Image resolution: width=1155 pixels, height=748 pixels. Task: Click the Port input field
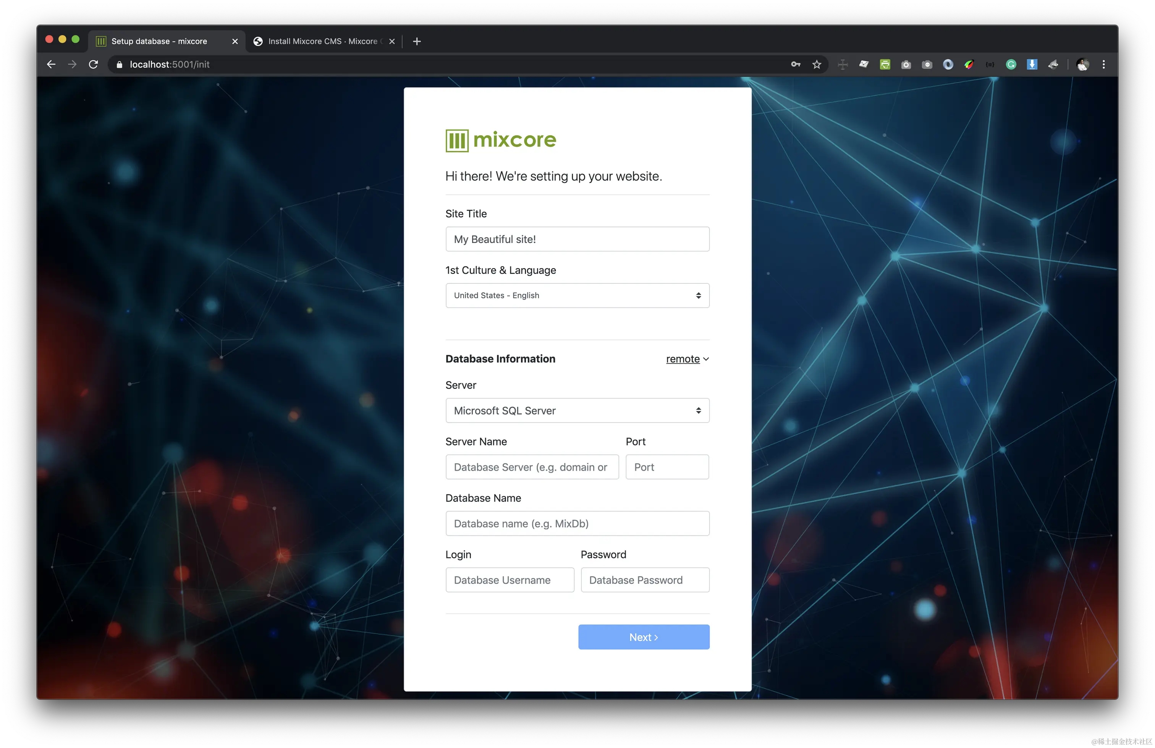click(x=667, y=466)
